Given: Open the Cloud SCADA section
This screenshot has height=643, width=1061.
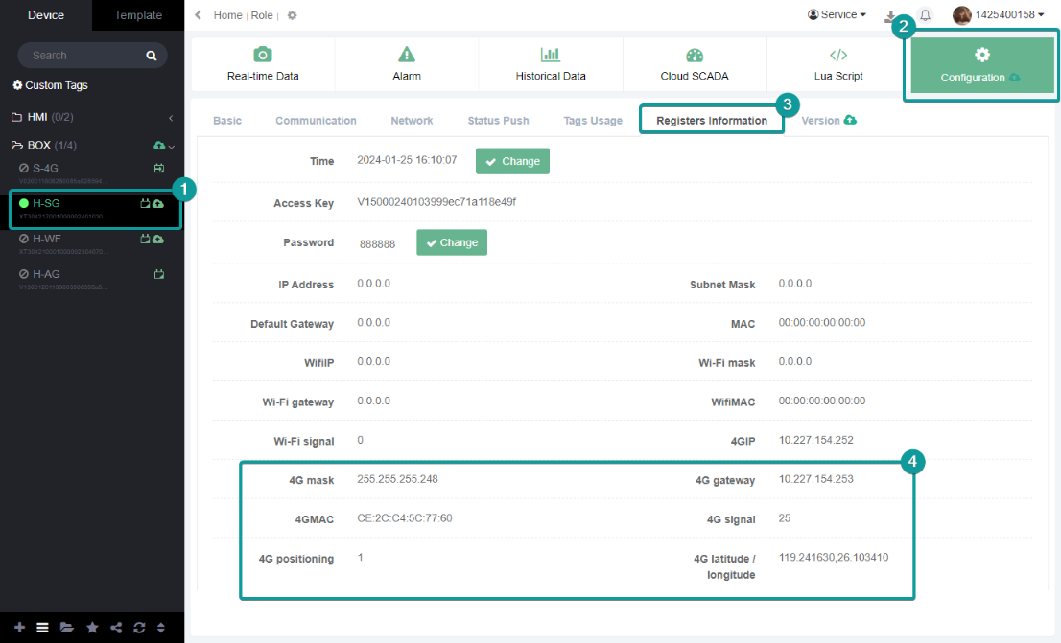Looking at the screenshot, I should point(695,64).
